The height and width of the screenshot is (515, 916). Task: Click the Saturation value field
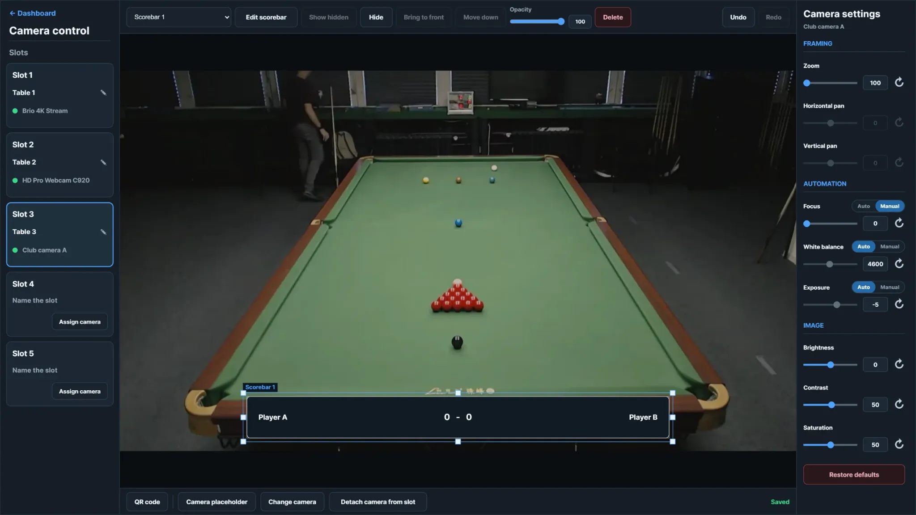point(875,445)
